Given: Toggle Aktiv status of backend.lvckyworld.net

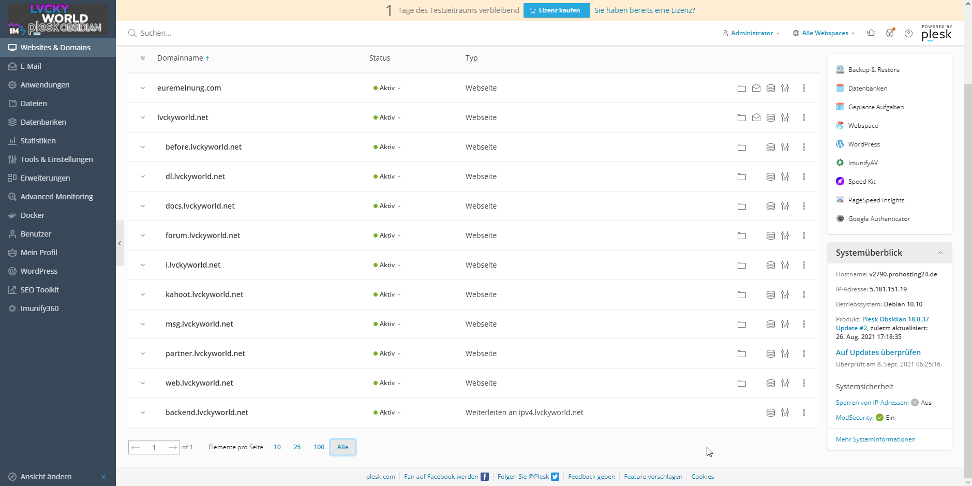Looking at the screenshot, I should pos(387,413).
